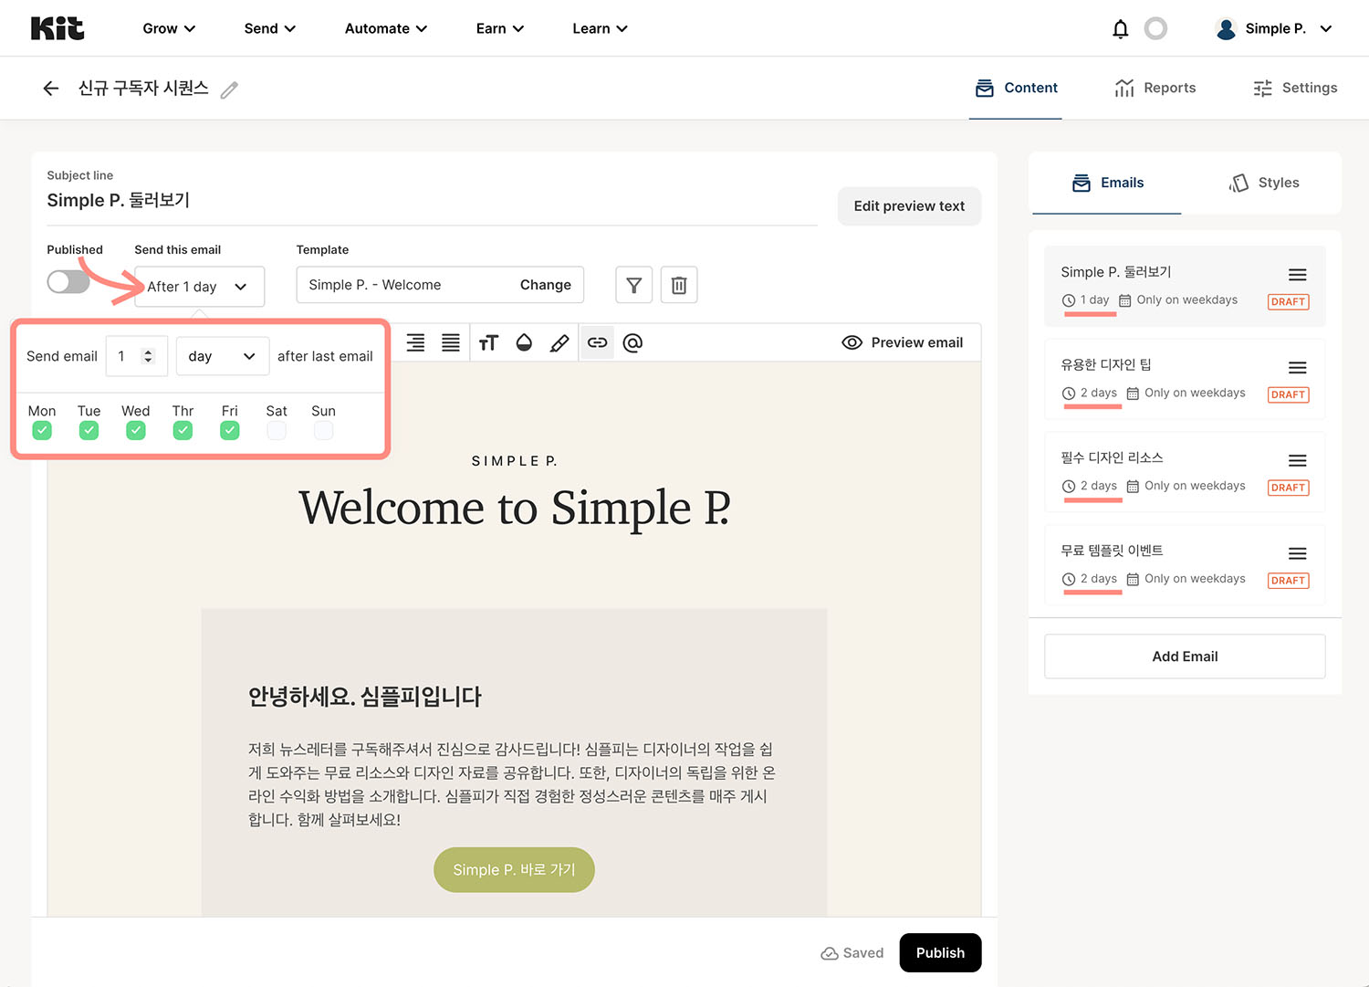Image resolution: width=1369 pixels, height=987 pixels.
Task: Open the day unit dropdown
Action: [x=222, y=356]
